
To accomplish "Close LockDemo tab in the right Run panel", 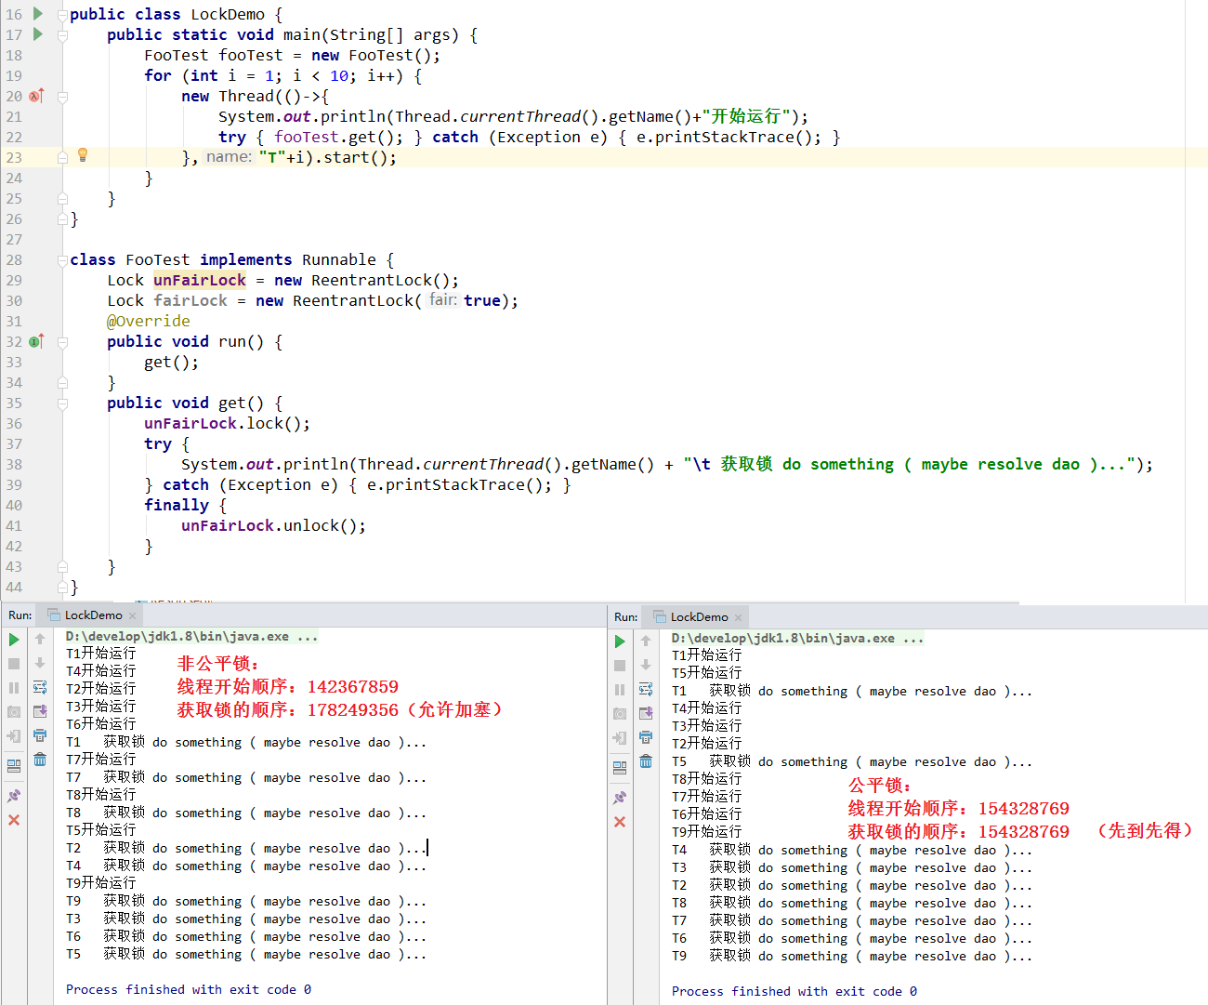I will 738,617.
